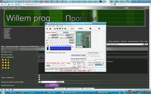Toggle Fast Programming checkbox
This screenshot has width=151, height=94.
pos(89,56)
